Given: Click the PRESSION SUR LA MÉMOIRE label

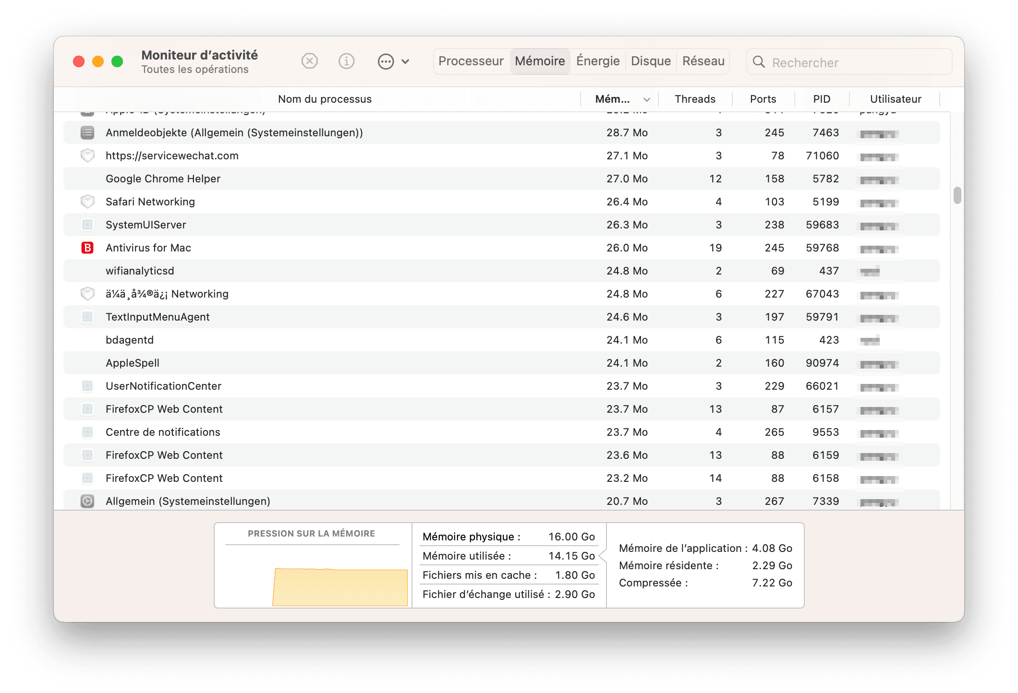Looking at the screenshot, I should click(x=311, y=534).
